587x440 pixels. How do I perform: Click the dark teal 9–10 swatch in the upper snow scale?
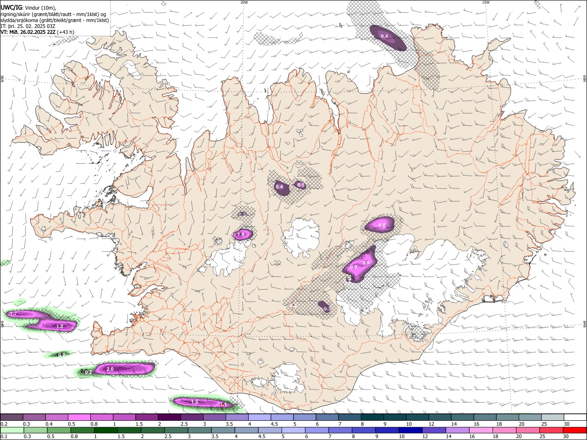coord(395,417)
